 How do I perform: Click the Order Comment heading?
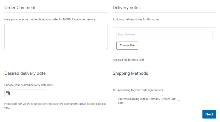(20, 8)
